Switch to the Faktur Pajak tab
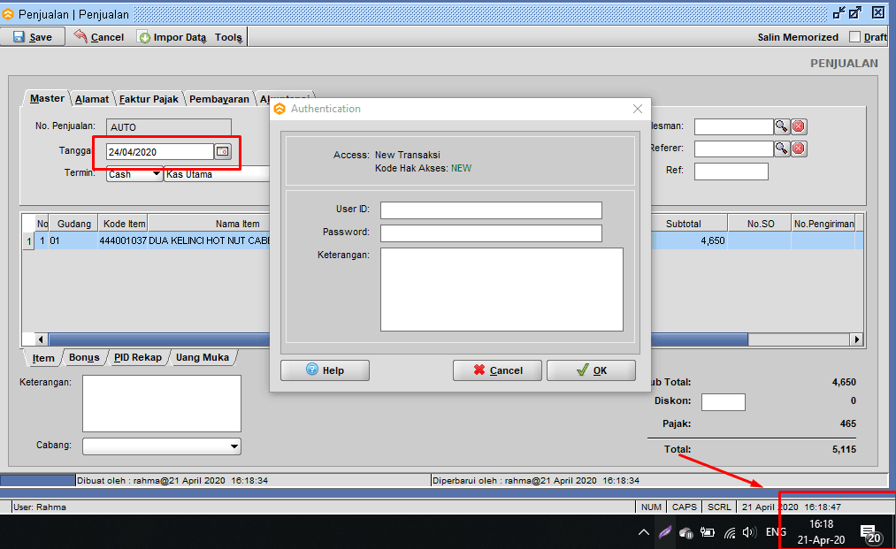Image resolution: width=896 pixels, height=549 pixels. pyautogui.click(x=149, y=99)
